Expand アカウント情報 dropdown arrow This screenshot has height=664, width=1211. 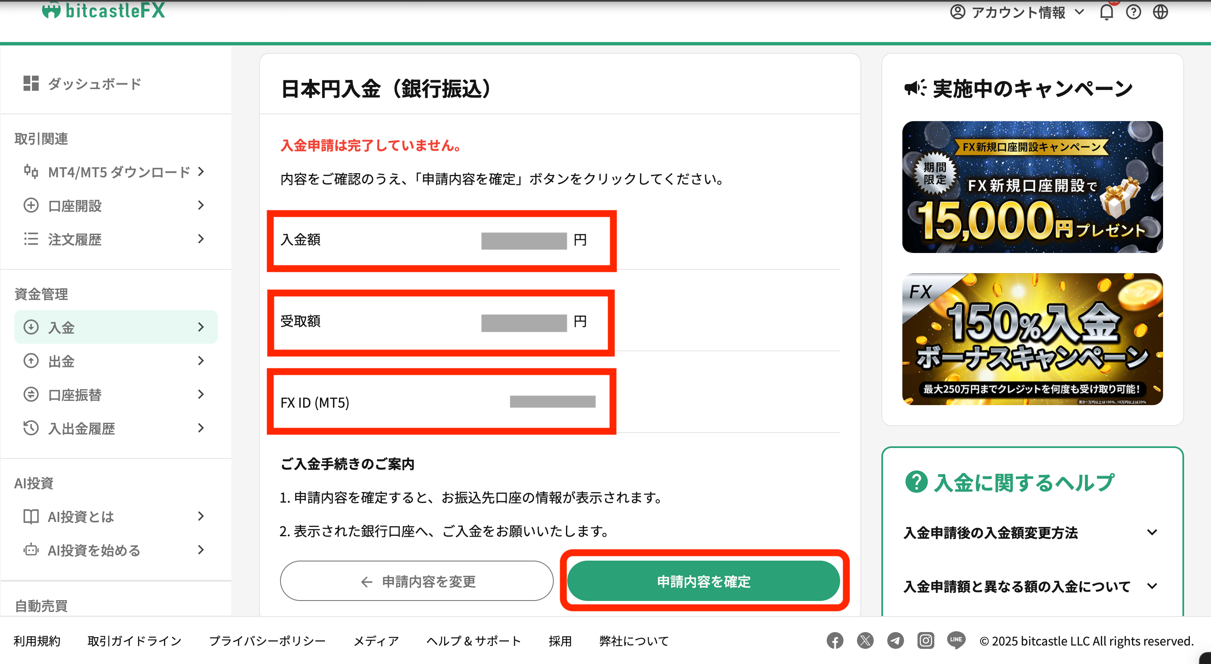tap(1080, 12)
